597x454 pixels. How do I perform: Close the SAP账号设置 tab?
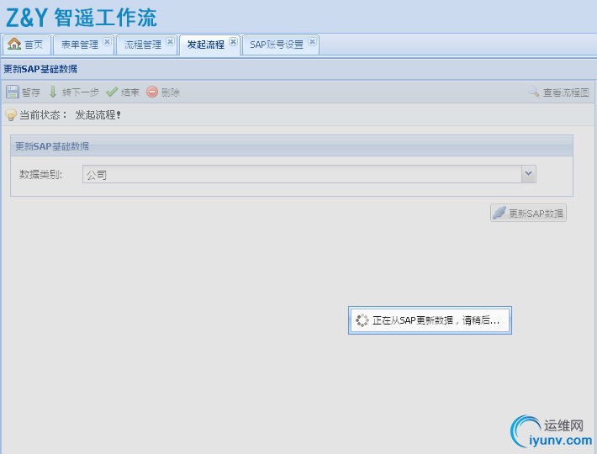pyautogui.click(x=312, y=41)
